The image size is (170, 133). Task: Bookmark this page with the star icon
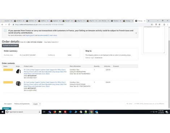click(152, 24)
